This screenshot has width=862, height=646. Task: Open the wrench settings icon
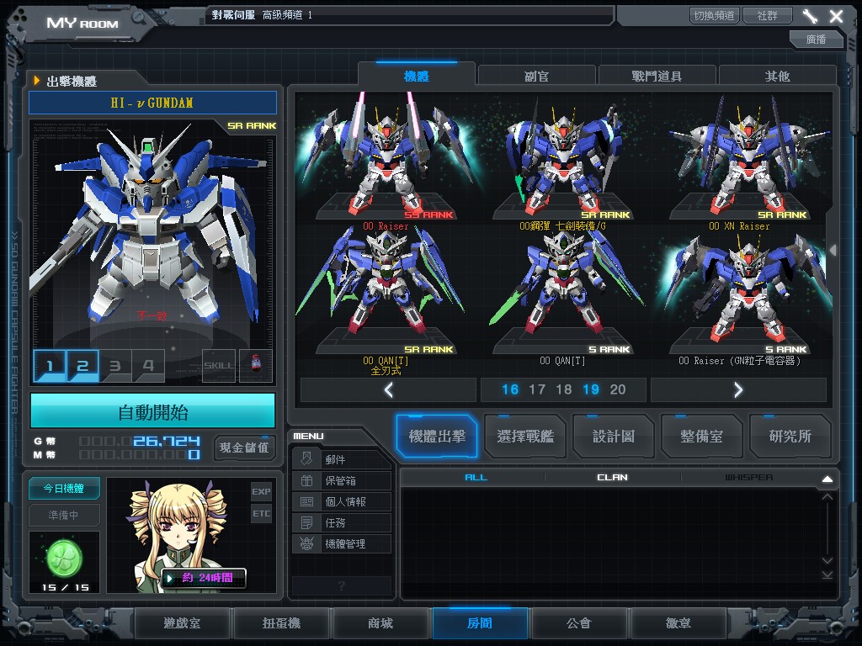click(810, 16)
